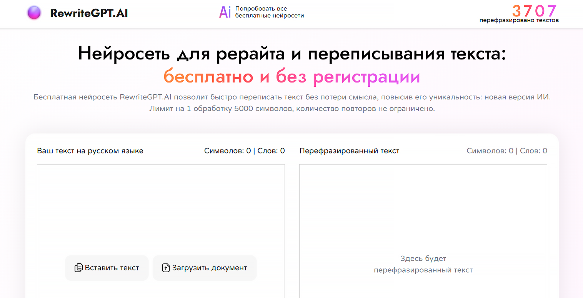
Task: Click the main heading about rewriting text
Action: pos(291,53)
